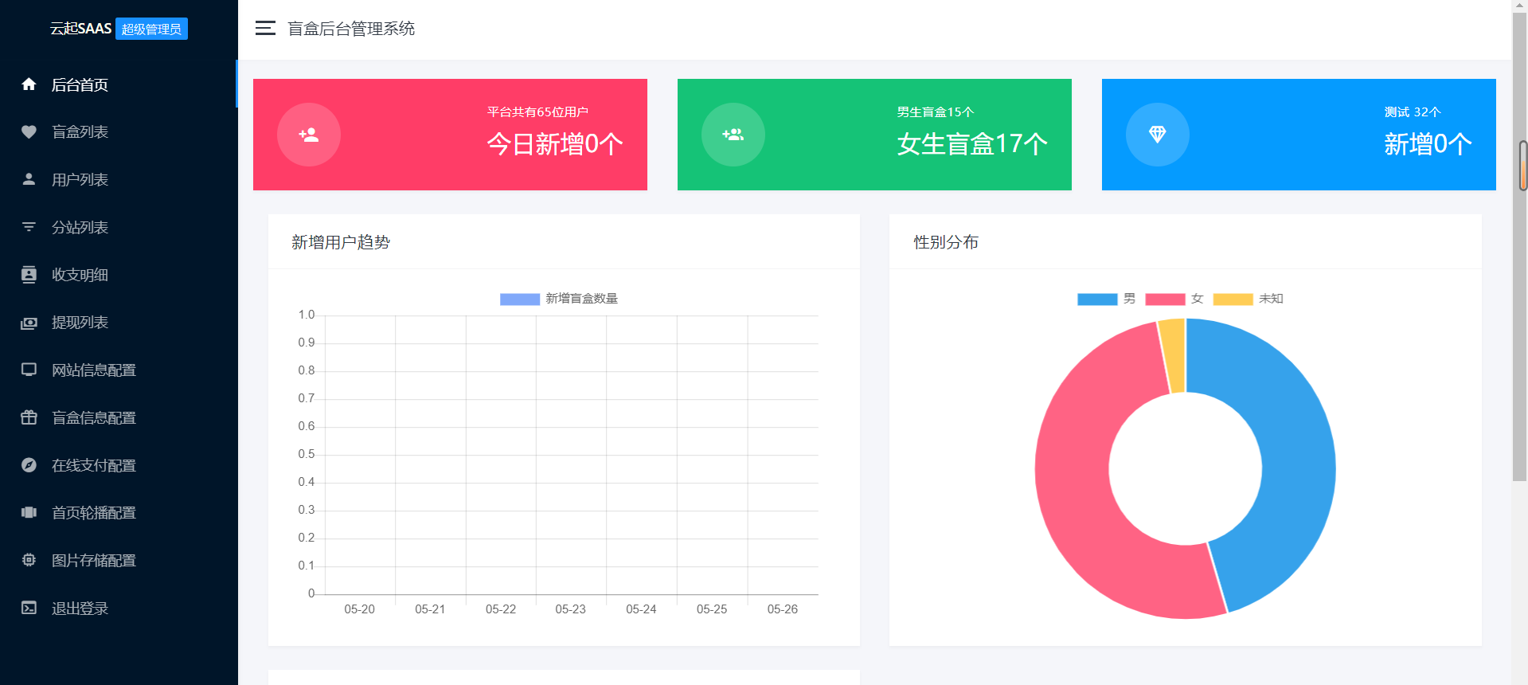Click the heart icon beside 盲盒列表
Viewport: 1528px width, 685px height.
click(x=29, y=132)
